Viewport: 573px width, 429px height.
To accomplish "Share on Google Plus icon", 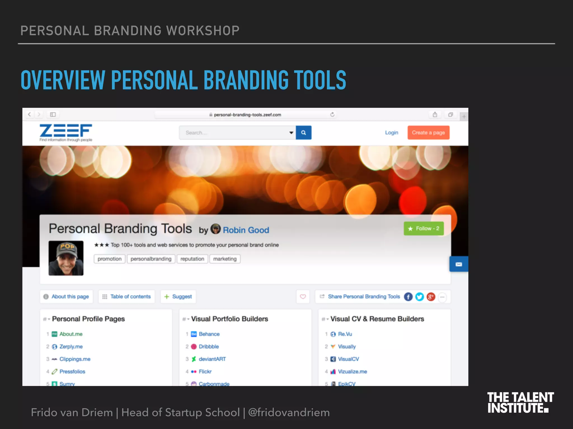I will pyautogui.click(x=431, y=297).
